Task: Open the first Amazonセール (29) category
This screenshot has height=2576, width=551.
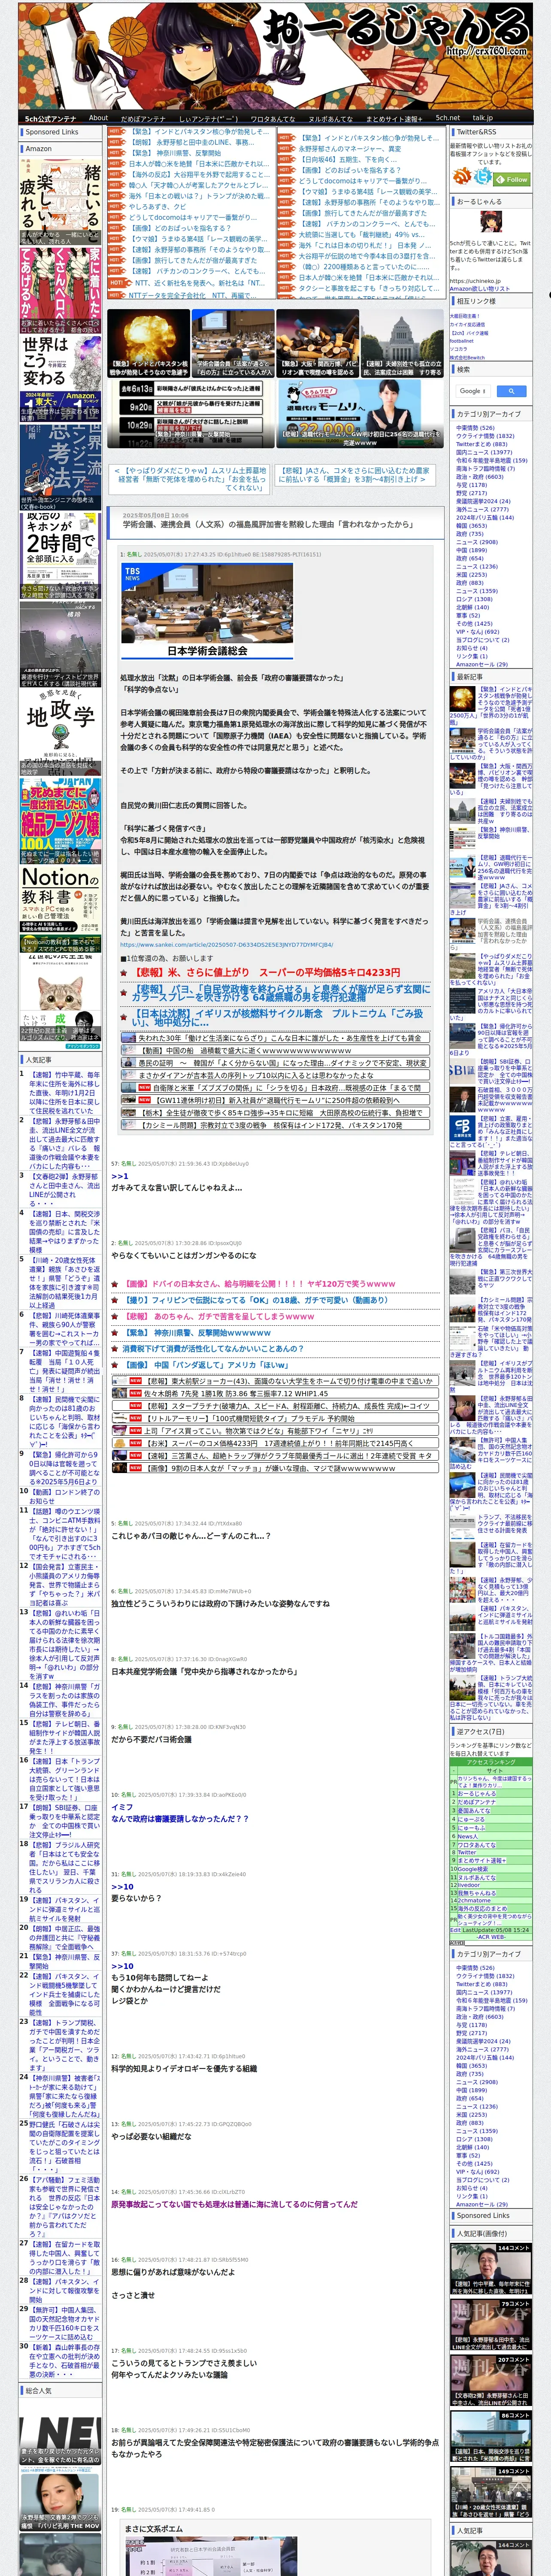Action: pos(482,664)
